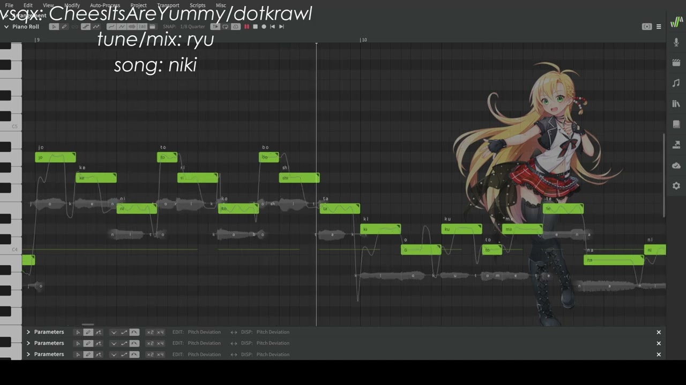
Task: Open the Settings gear icon
Action: (x=676, y=186)
